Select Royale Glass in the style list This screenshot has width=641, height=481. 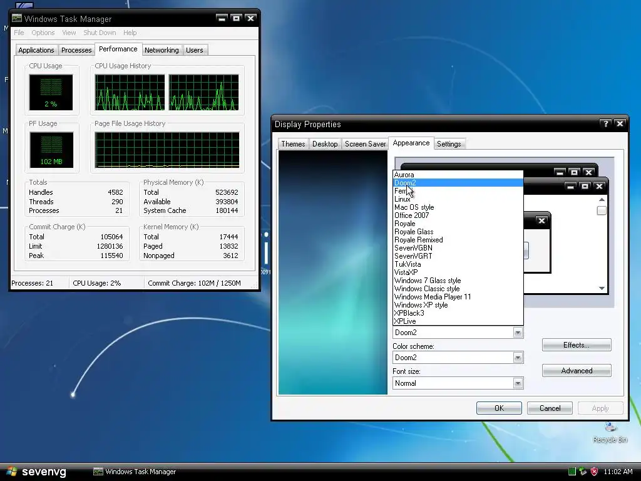[x=458, y=232]
